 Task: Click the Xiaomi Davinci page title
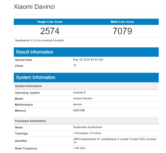point(34,7)
